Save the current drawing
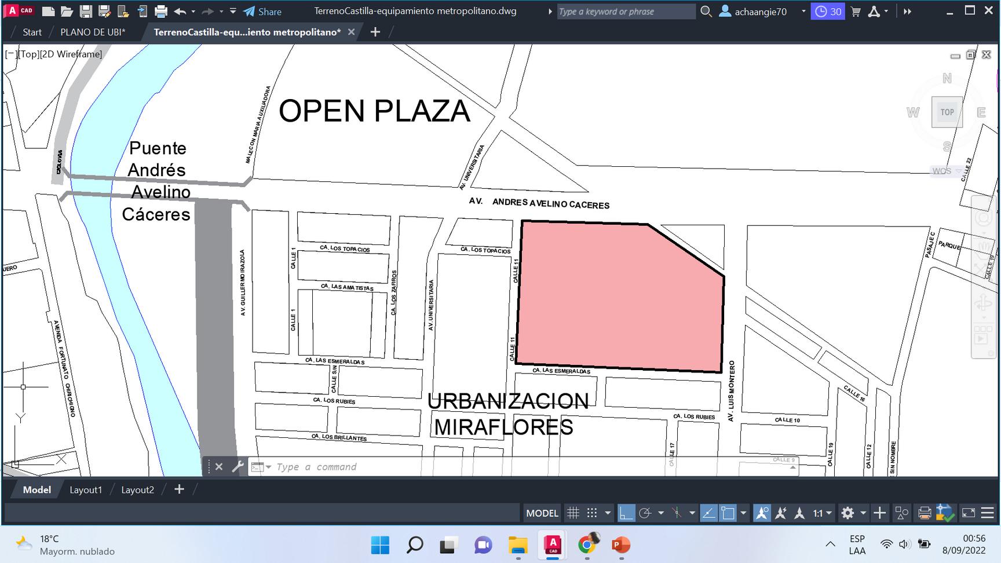 [86, 11]
